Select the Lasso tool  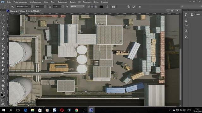click(3, 23)
